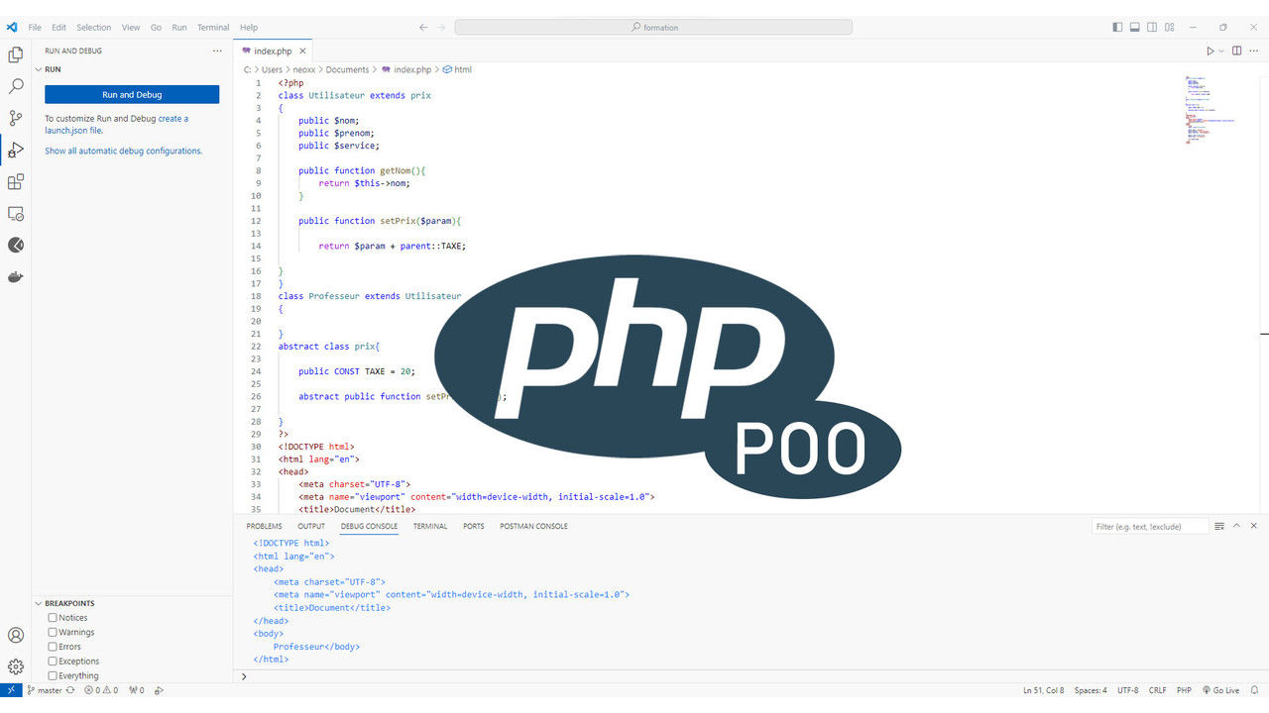Open the Extensions view
Viewport: 1269px width, 713px height.
pos(15,182)
